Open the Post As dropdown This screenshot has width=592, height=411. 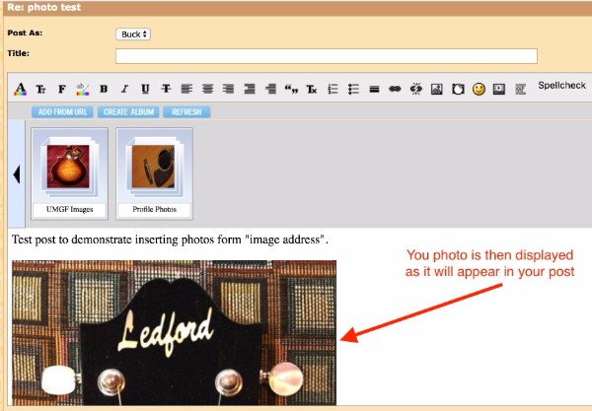tap(133, 34)
